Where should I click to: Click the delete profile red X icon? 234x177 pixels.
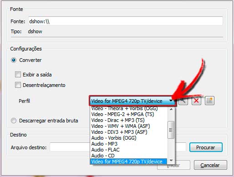pyautogui.click(x=196, y=101)
